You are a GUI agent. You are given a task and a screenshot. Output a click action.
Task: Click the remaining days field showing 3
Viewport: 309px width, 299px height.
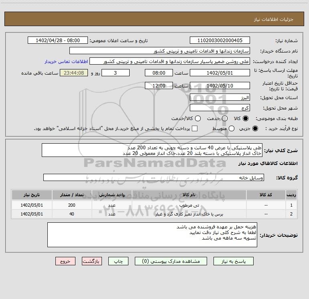(x=116, y=73)
